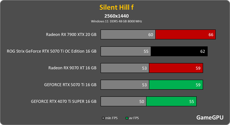Click the gray 60 min FPS bar
Viewport: 230px width, 125px height.
pyautogui.click(x=128, y=35)
